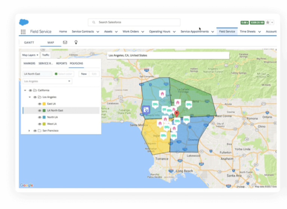The height and width of the screenshot is (209, 287).
Task: Click the search magnifier icon
Action: pos(94,22)
